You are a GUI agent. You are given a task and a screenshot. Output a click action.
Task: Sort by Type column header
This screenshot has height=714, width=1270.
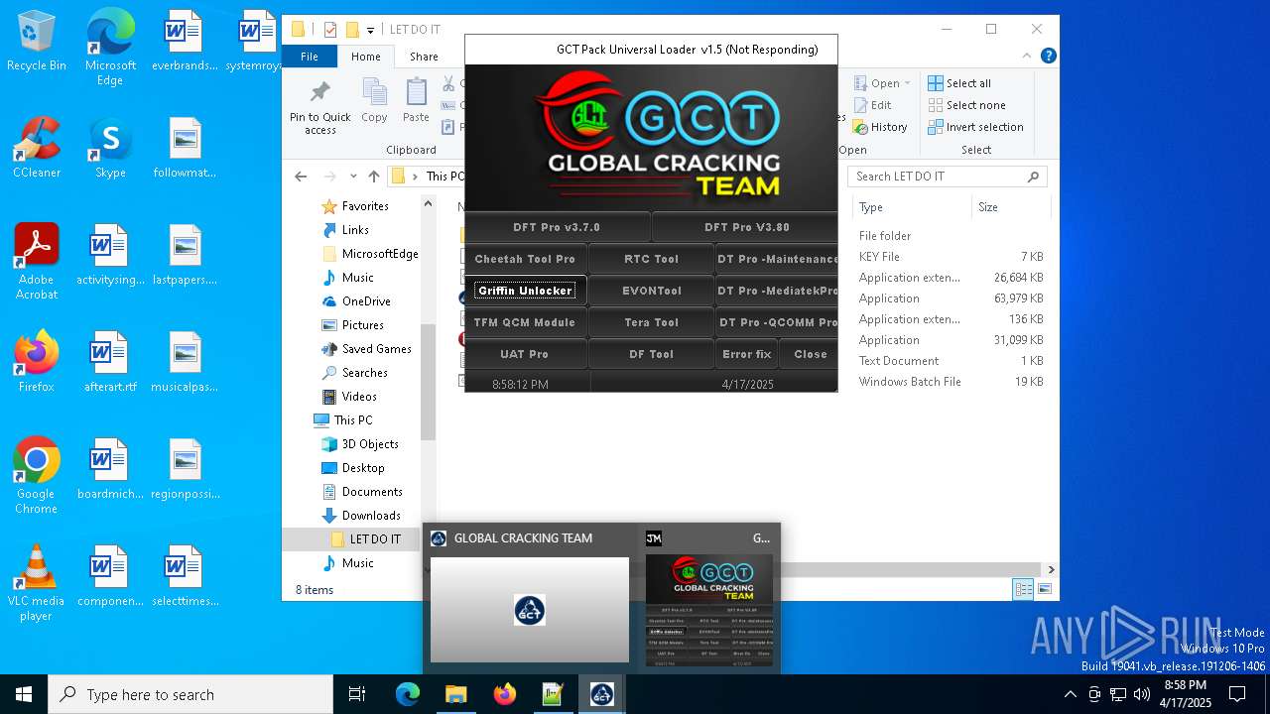point(911,207)
